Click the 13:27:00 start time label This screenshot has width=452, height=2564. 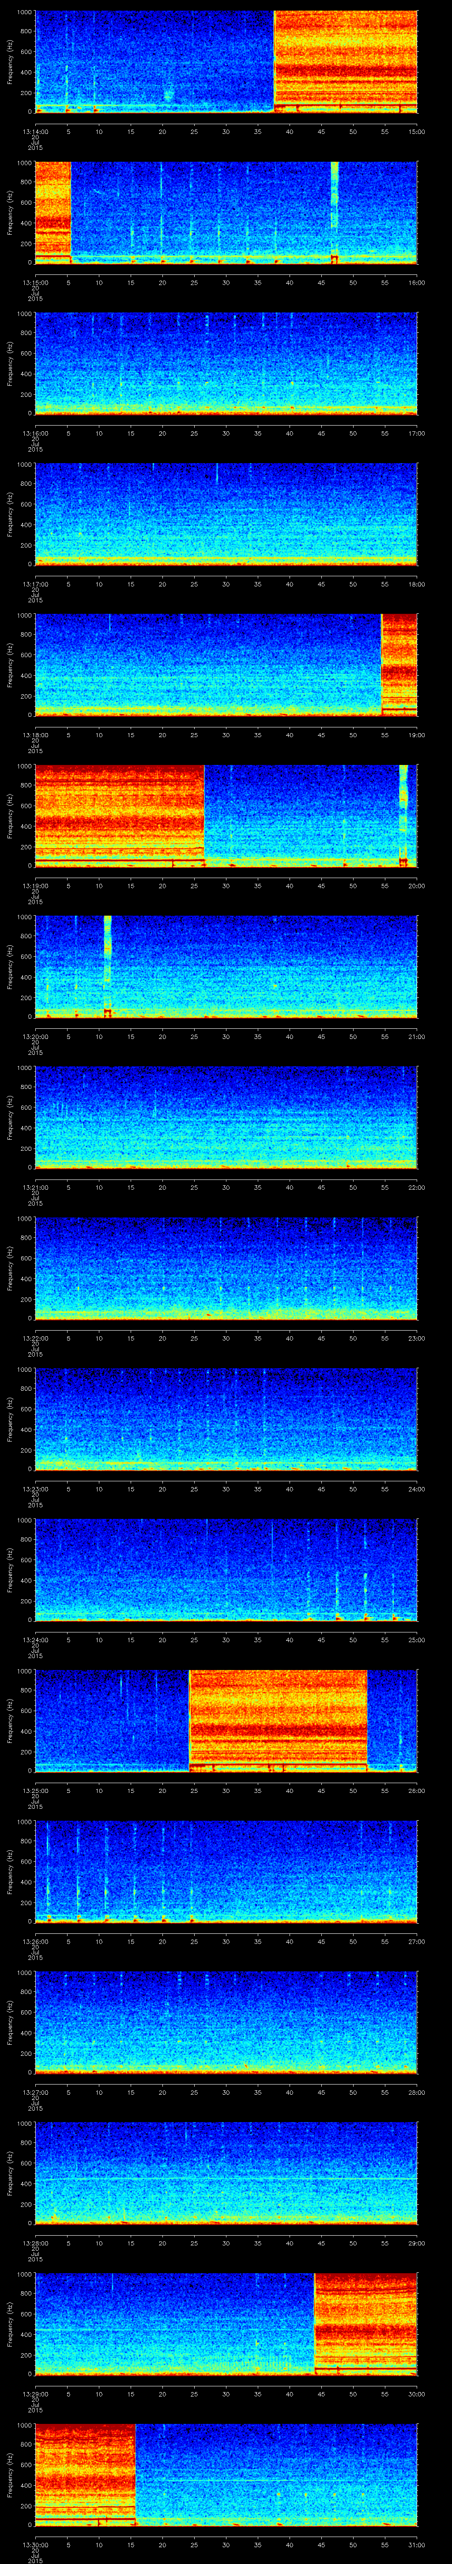(x=35, y=2092)
